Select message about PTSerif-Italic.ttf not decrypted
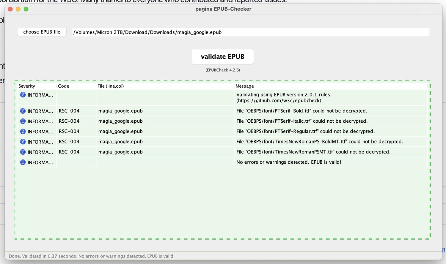 tap(302, 121)
